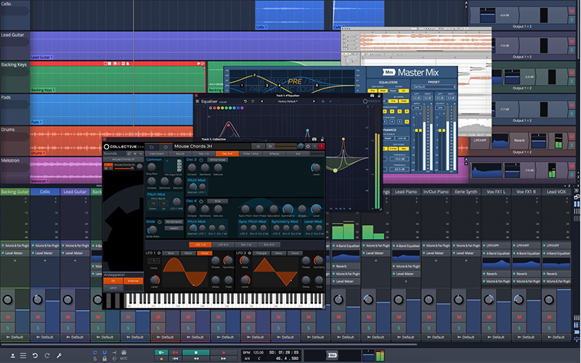Image resolution: width=581 pixels, height=363 pixels.
Task: Open the hamburger menu in bottom toolbar
Action: (x=23, y=356)
